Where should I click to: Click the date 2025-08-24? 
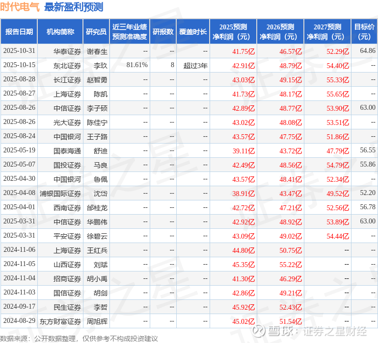(x=19, y=136)
